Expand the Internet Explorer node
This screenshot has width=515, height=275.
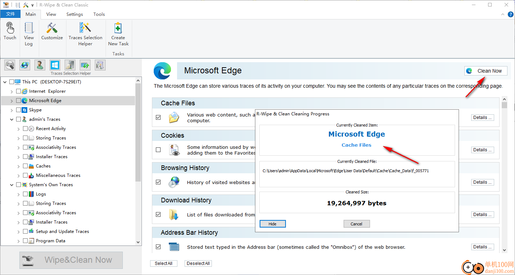click(12, 91)
